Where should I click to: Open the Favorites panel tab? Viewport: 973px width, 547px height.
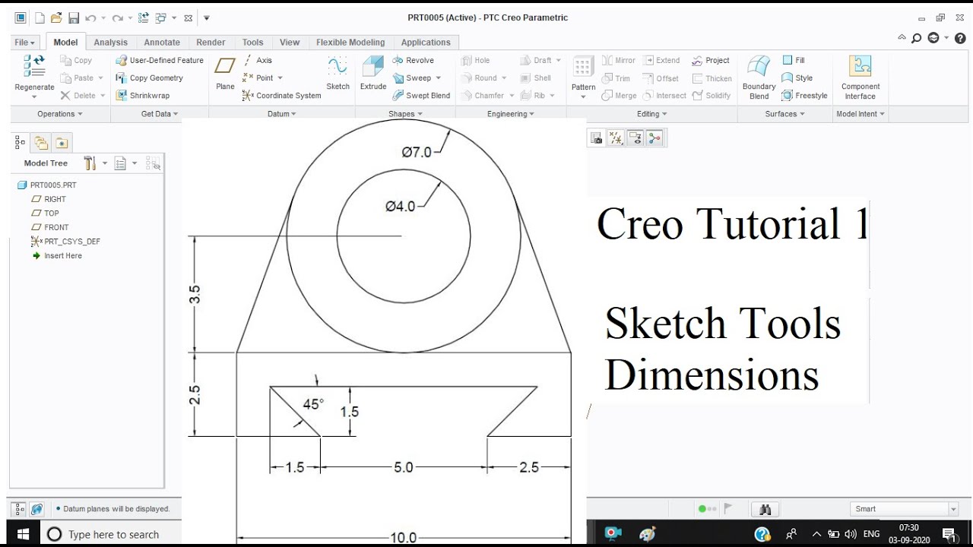coord(62,142)
